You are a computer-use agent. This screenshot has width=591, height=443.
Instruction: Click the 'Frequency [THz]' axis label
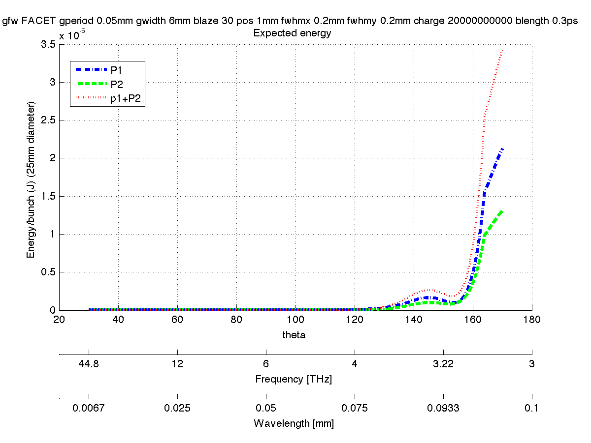pyautogui.click(x=294, y=380)
